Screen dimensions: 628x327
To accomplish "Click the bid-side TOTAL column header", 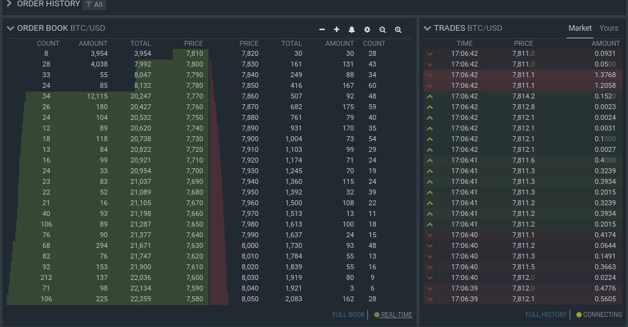I will tap(141, 43).
